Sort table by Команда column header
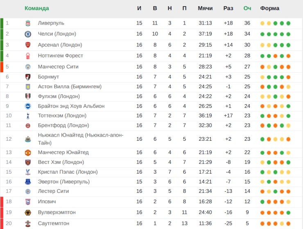303x229 pixels. point(37,8)
